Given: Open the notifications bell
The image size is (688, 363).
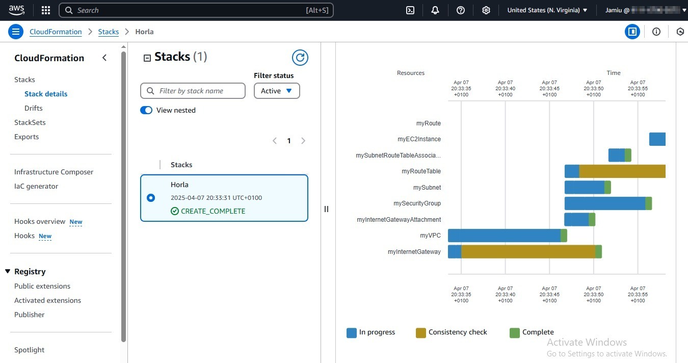Looking at the screenshot, I should point(435,10).
